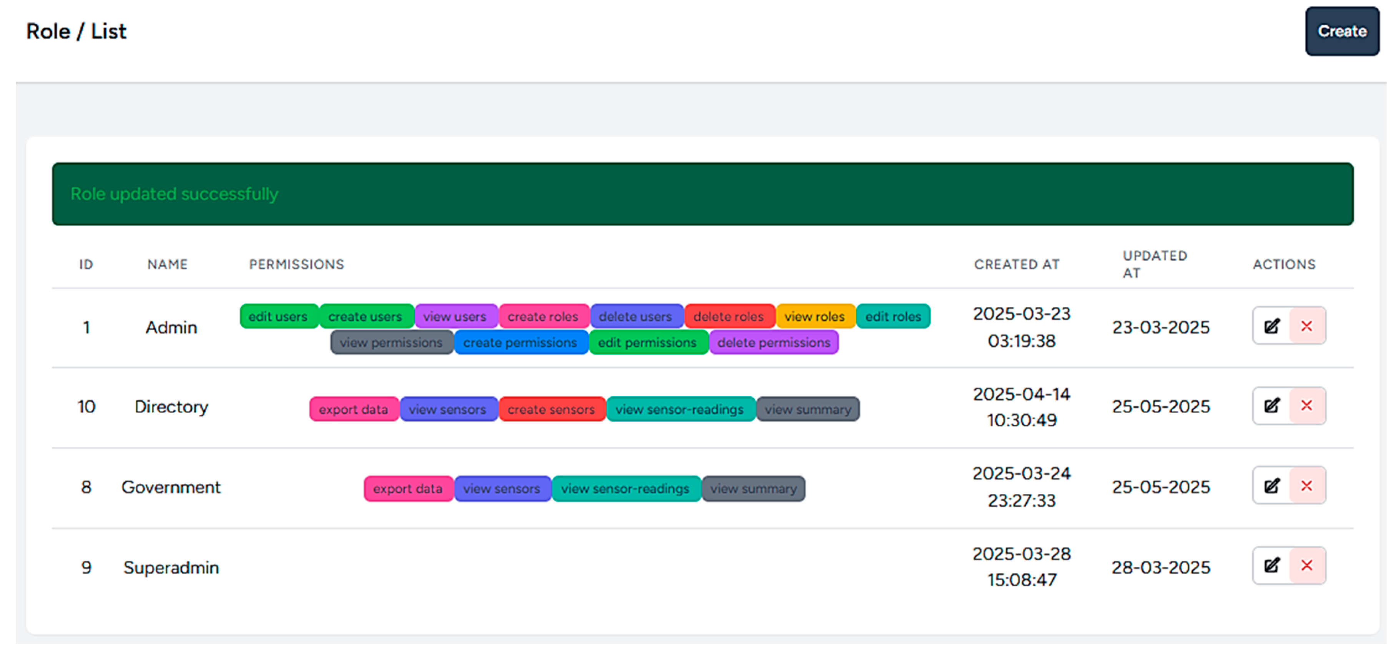Screen dimensions: 1396x657
Task: Click the ID column header
Action: [86, 265]
